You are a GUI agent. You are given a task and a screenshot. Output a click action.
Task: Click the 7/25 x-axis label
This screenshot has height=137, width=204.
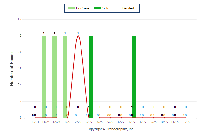pos(132,122)
